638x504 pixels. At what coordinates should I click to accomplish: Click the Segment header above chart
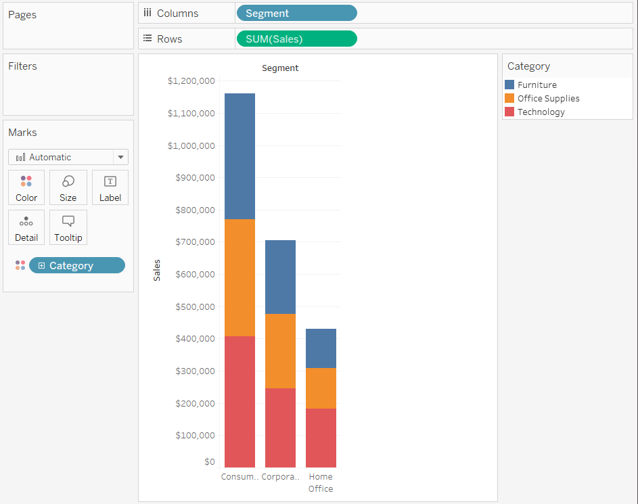point(280,68)
